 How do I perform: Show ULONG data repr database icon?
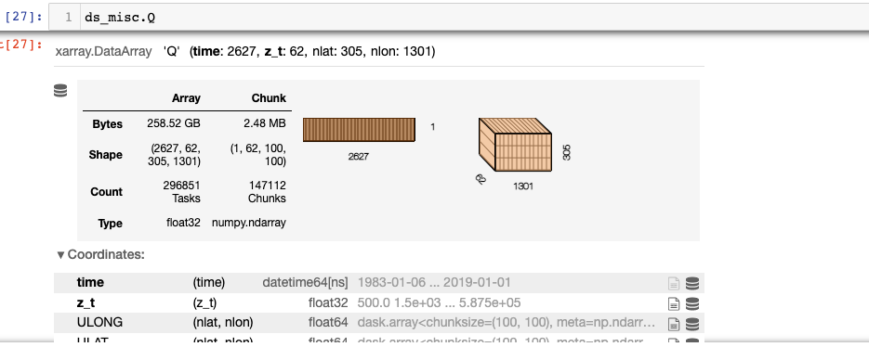692,323
